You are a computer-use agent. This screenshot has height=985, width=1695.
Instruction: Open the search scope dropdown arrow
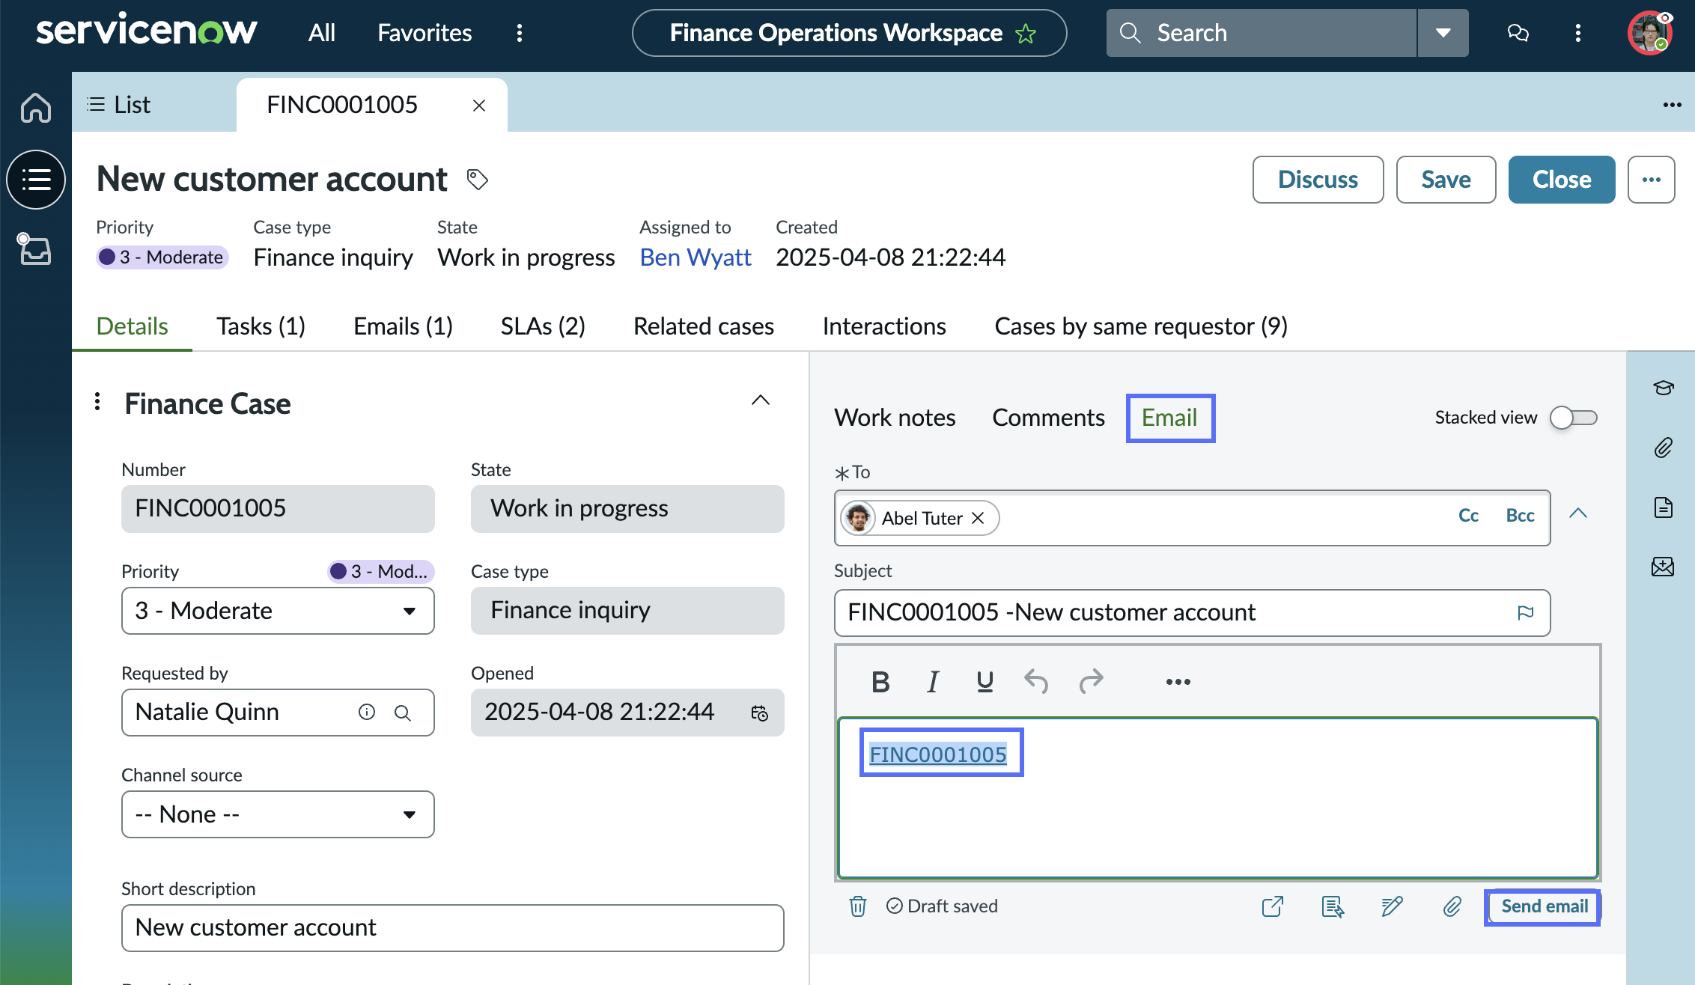(1443, 33)
